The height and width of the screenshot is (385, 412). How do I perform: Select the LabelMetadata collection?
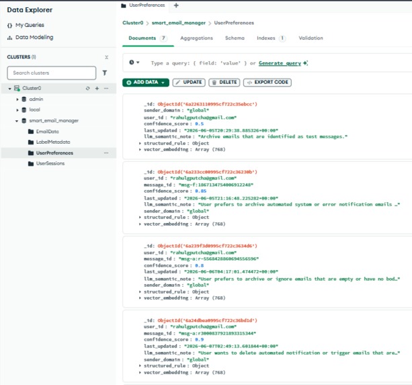(x=53, y=142)
